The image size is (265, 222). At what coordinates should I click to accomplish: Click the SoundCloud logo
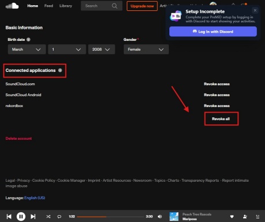pyautogui.click(x=12, y=6)
